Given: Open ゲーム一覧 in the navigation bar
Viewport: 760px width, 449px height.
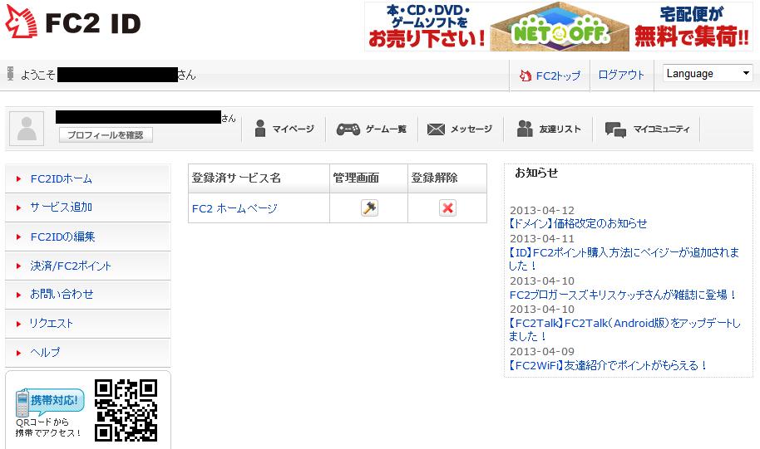Looking at the screenshot, I should pyautogui.click(x=386, y=129).
